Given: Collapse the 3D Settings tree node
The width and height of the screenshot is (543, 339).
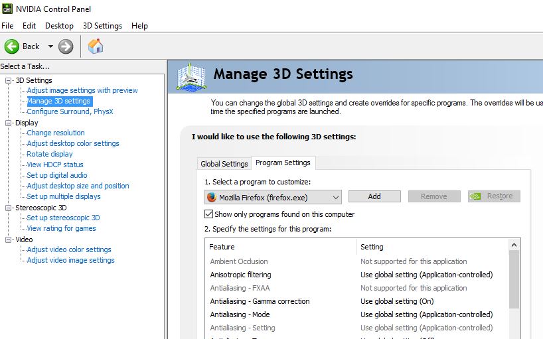Looking at the screenshot, I should pos(9,80).
